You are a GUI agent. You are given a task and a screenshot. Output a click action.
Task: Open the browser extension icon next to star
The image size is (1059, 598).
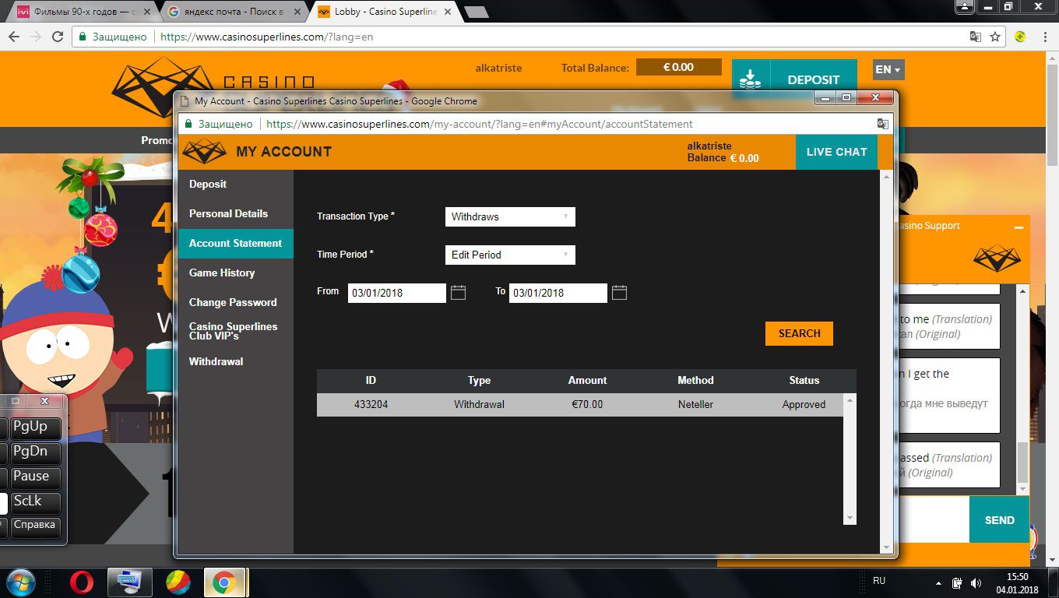tap(1020, 37)
